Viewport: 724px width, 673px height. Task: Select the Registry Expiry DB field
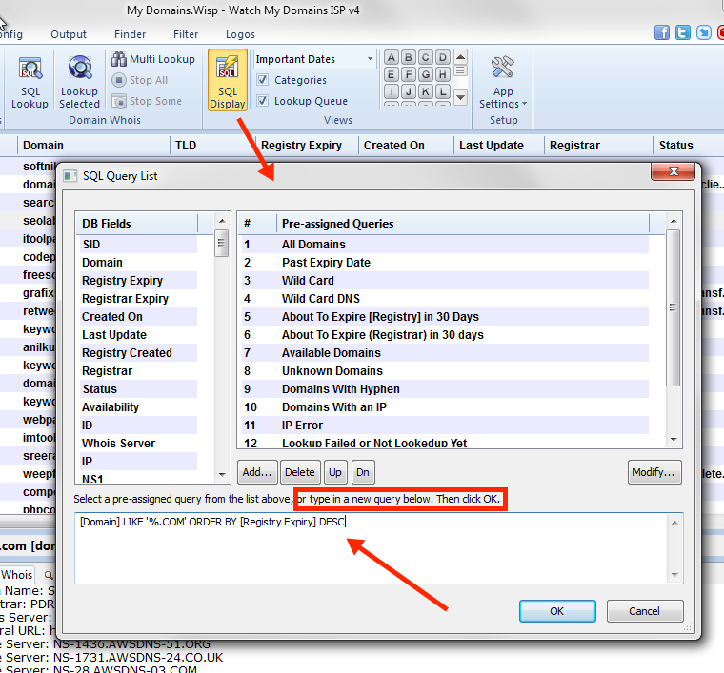137,281
